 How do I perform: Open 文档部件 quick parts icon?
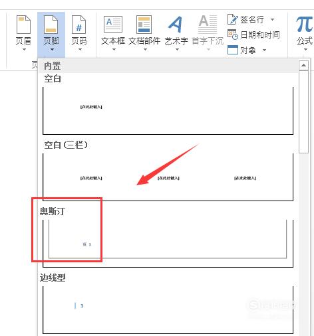click(x=144, y=25)
